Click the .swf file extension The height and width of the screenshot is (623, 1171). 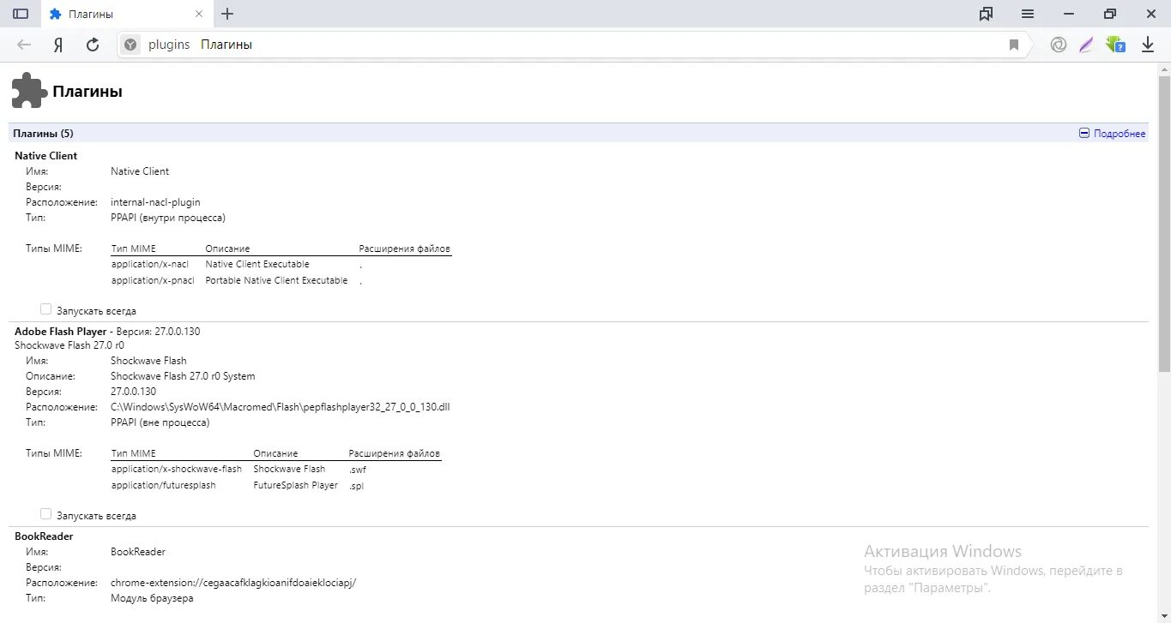tap(357, 470)
